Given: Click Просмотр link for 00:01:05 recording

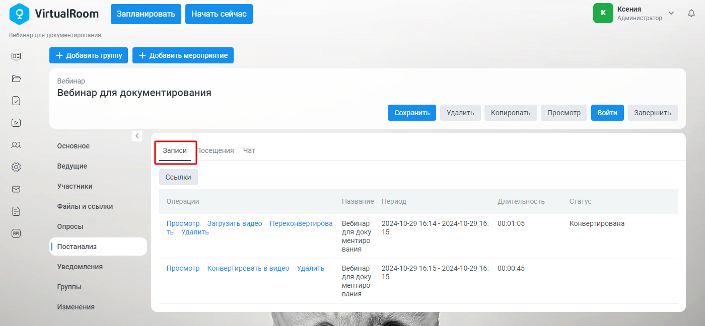Looking at the screenshot, I should [x=183, y=223].
